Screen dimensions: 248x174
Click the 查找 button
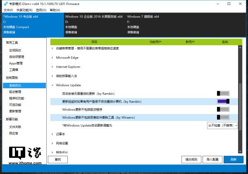(x=58, y=159)
